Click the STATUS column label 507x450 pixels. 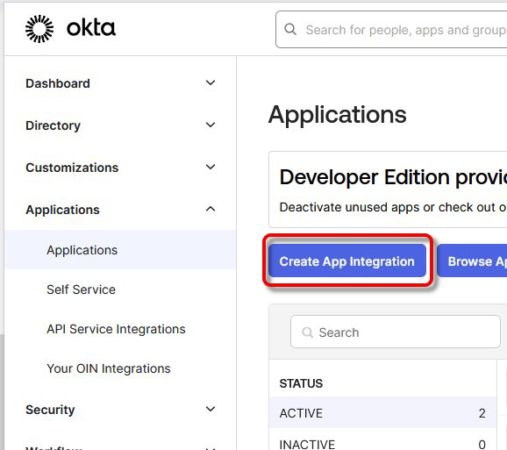[301, 383]
